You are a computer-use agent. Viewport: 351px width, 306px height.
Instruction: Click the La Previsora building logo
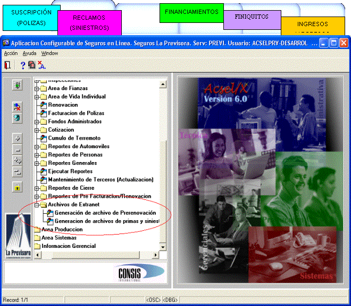(18, 237)
